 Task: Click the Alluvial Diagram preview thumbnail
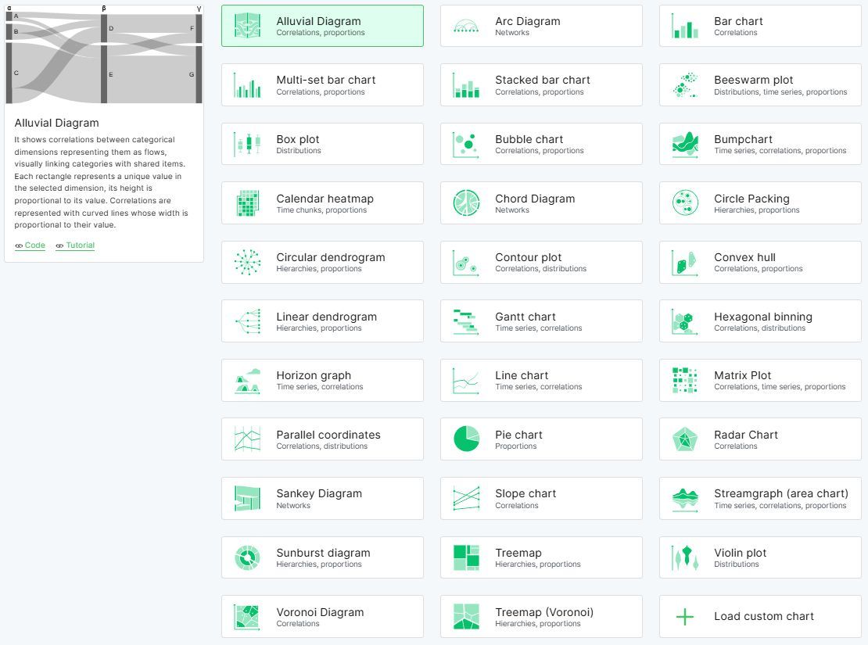coord(104,54)
